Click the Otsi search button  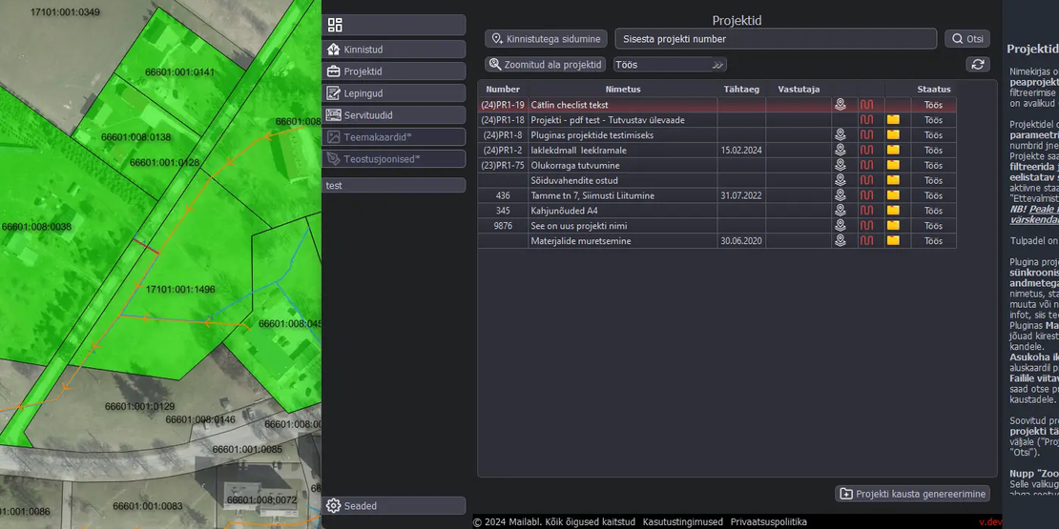(967, 38)
